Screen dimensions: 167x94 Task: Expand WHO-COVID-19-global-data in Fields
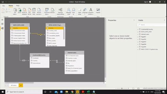tap(138, 49)
